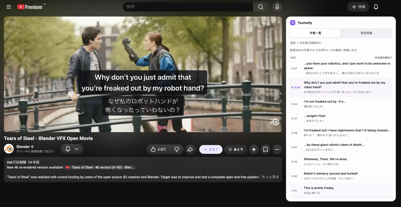Click the sparkle icon button
Image resolution: width=401 pixels, height=207 pixels.
click(x=254, y=149)
